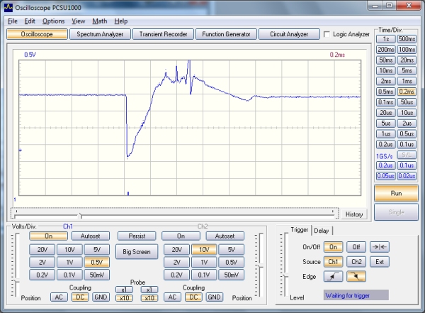Enable the Logic Analyzer checkbox

click(x=327, y=34)
